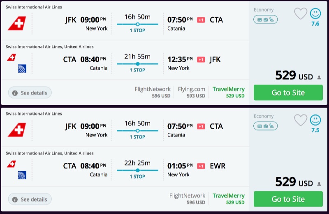Expand See details for the second flight
Viewport: 329px width, 214px height.
pos(30,200)
